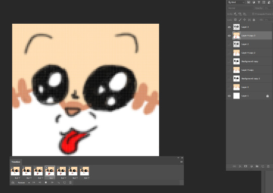Click the smart object filter icon
This screenshot has height=193, width=273.
coord(269,2)
